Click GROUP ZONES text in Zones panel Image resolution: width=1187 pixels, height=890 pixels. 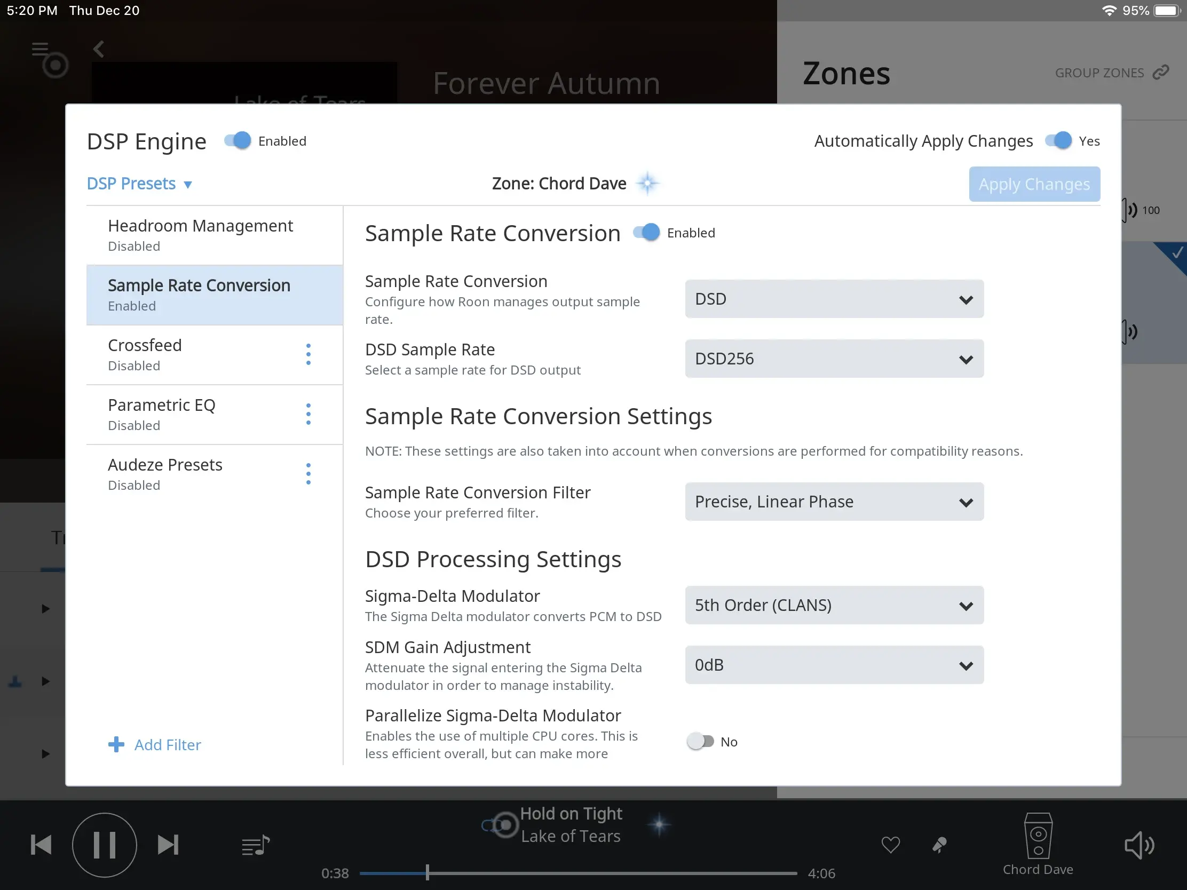[x=1099, y=73]
